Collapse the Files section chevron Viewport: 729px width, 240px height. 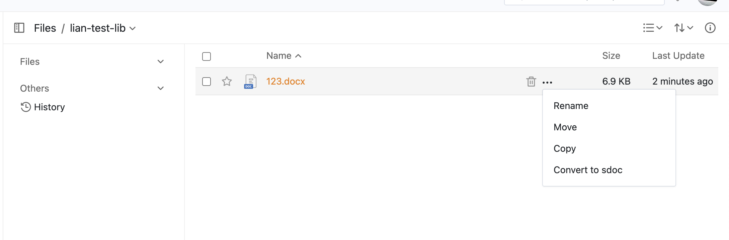click(x=161, y=62)
